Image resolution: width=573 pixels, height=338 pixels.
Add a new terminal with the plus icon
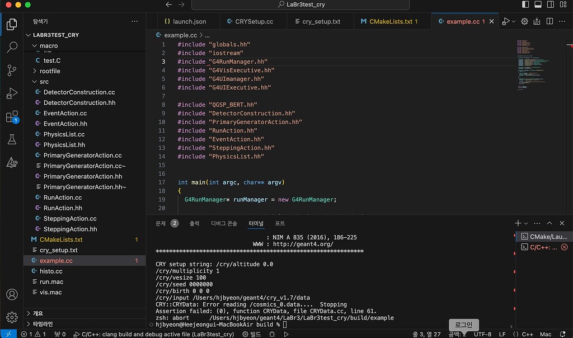(x=519, y=222)
